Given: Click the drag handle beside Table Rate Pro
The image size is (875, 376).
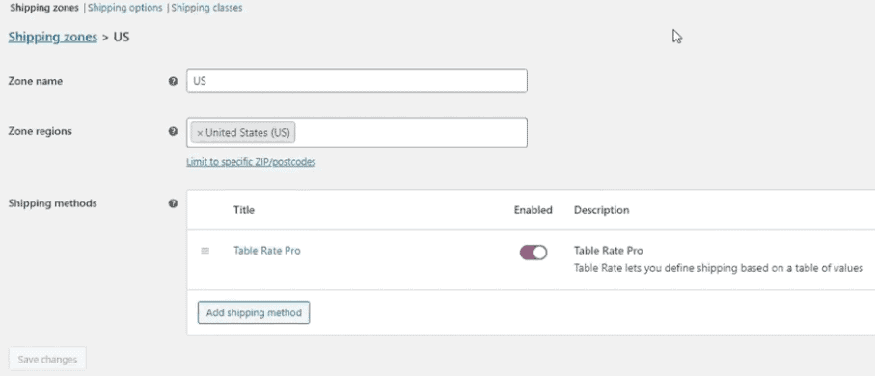Looking at the screenshot, I should [205, 251].
